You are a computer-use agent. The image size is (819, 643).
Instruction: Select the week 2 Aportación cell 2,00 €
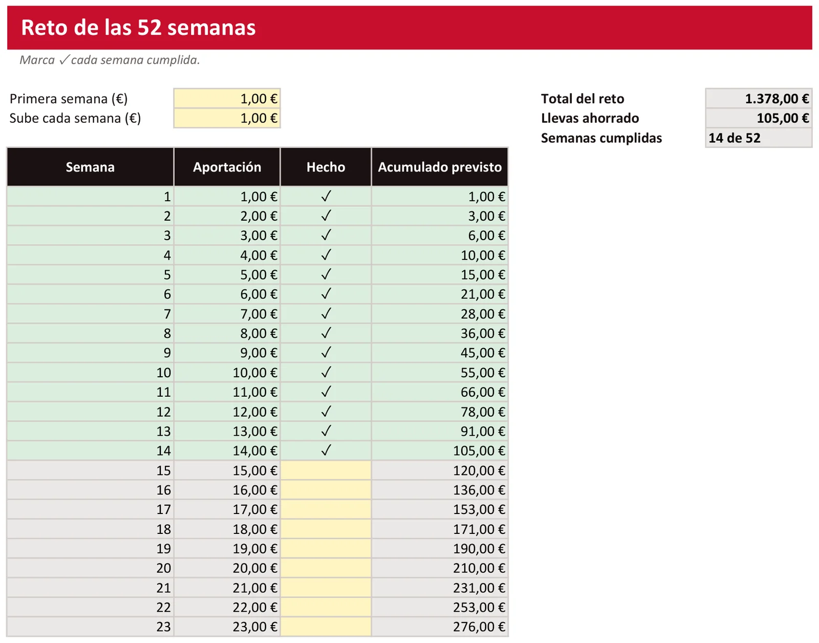(227, 216)
